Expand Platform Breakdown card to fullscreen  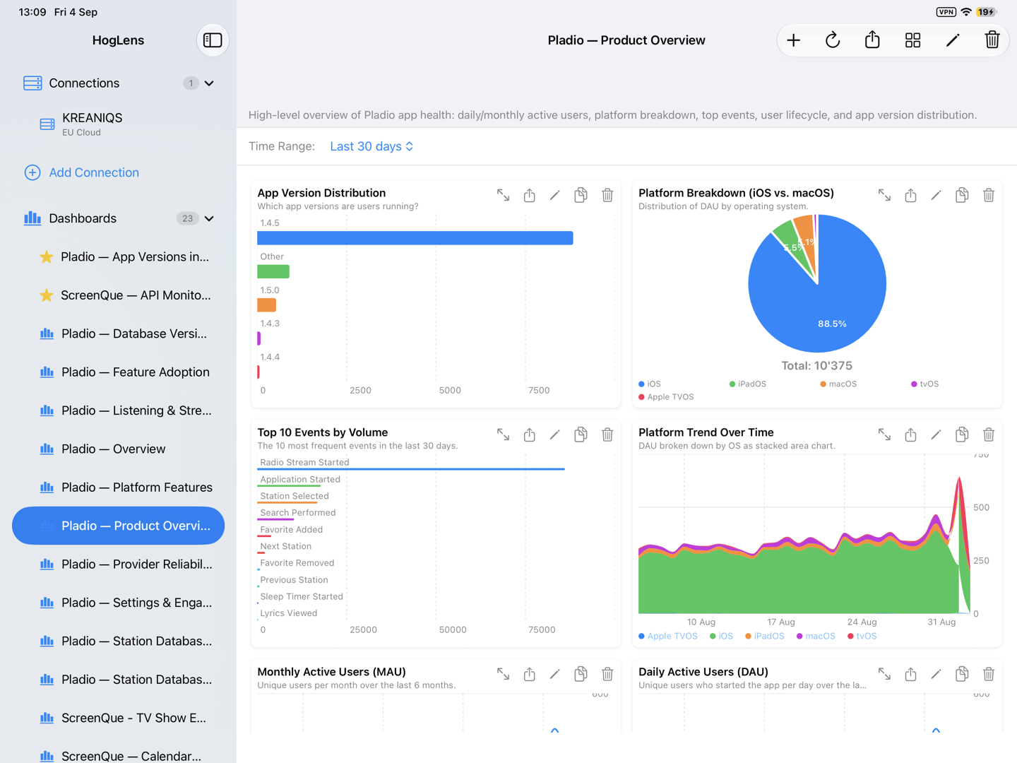[x=884, y=195]
